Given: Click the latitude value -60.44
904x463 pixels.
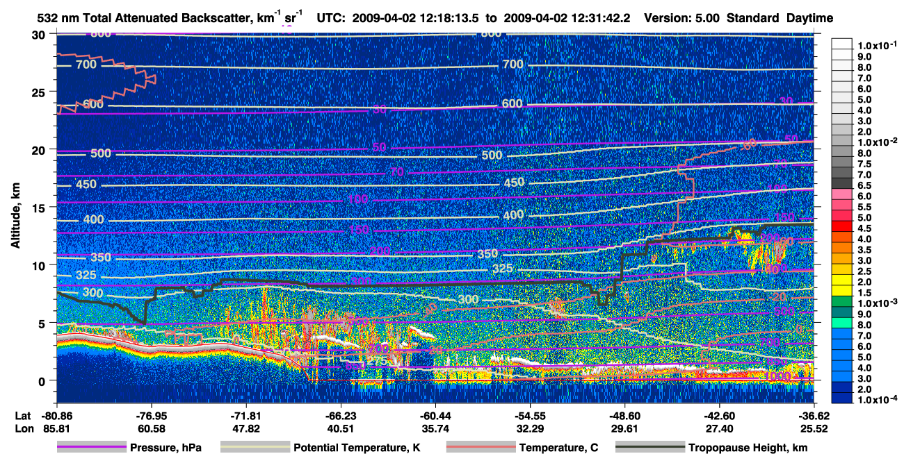Looking at the screenshot, I should [435, 416].
